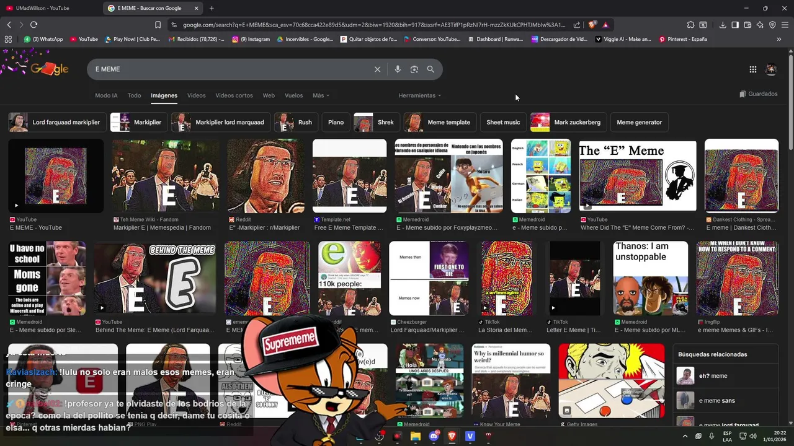Image resolution: width=794 pixels, height=446 pixels.
Task: Open Discord from the taskbar
Action: pyautogui.click(x=434, y=436)
